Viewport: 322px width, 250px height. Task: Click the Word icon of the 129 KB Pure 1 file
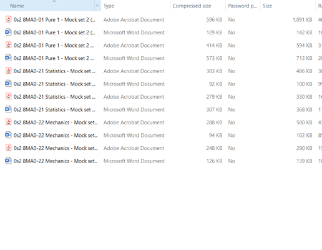(8, 32)
